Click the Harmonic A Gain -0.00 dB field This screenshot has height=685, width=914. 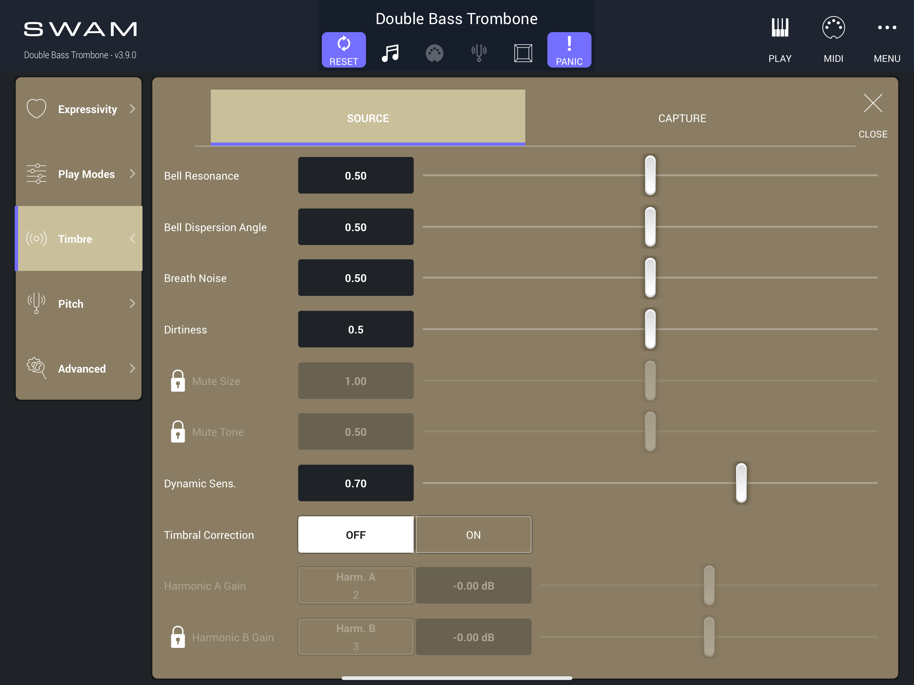click(473, 585)
